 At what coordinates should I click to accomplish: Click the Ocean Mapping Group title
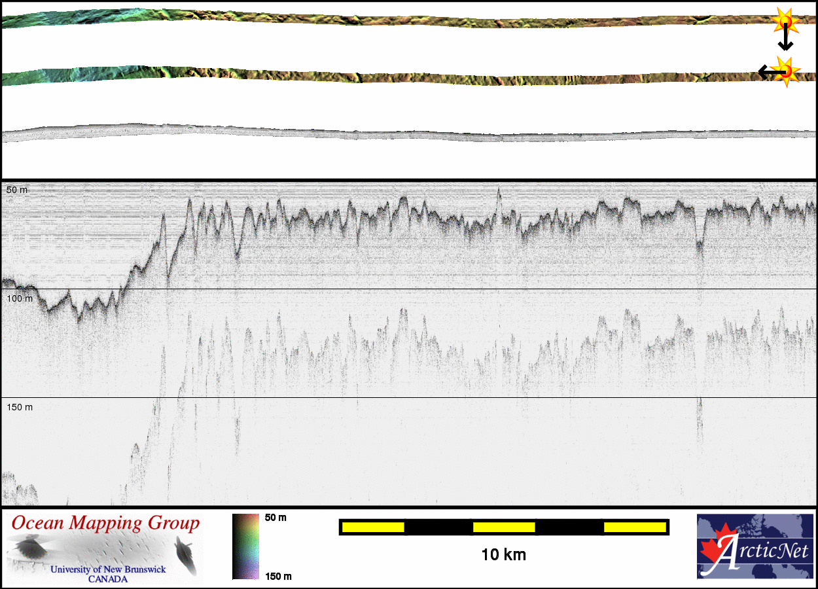[105, 524]
